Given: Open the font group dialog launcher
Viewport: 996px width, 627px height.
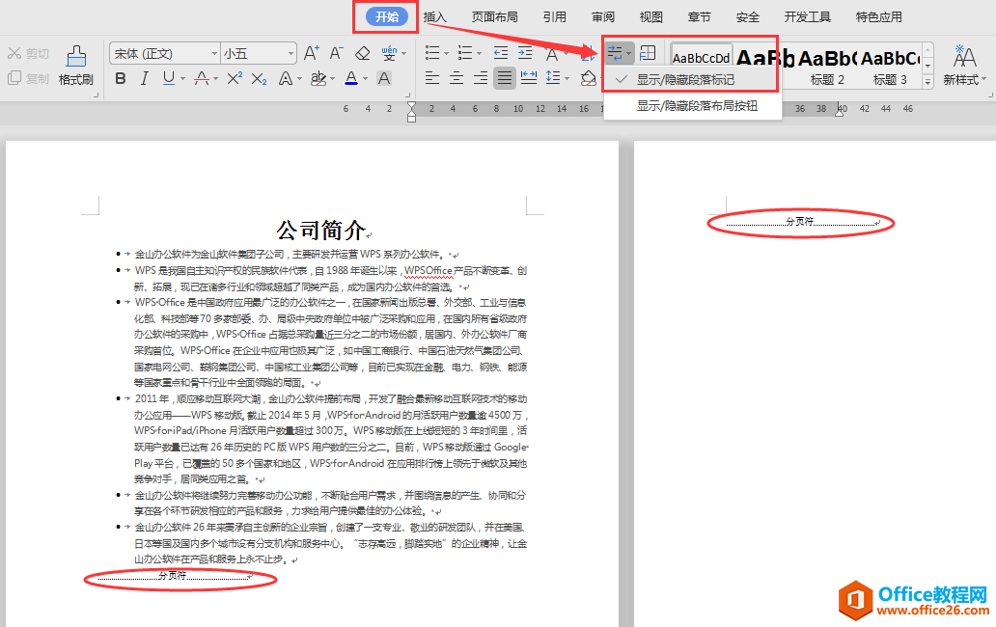Looking at the screenshot, I should coord(407,95).
